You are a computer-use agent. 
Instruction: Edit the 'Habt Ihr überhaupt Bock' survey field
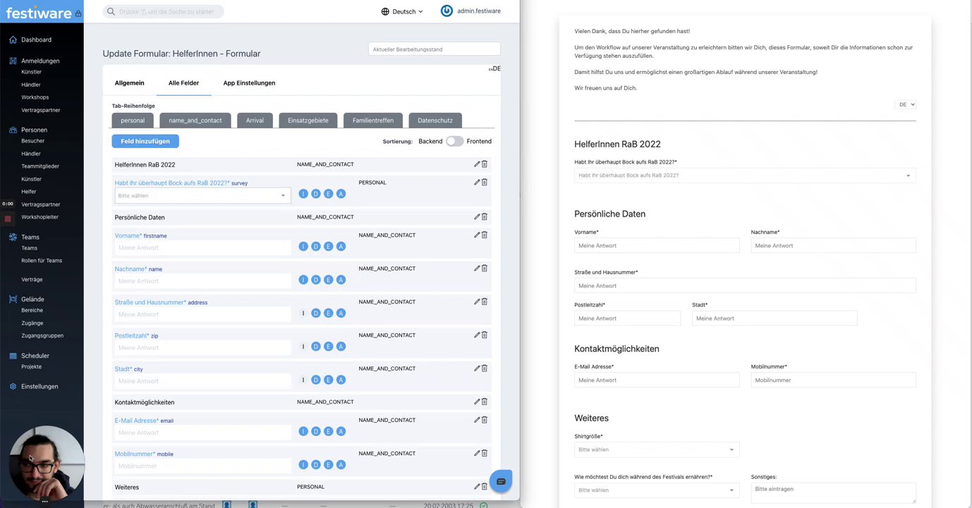[477, 182]
